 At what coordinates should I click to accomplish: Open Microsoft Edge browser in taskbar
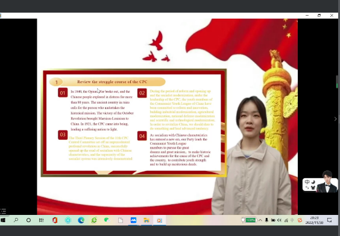tap(81, 220)
